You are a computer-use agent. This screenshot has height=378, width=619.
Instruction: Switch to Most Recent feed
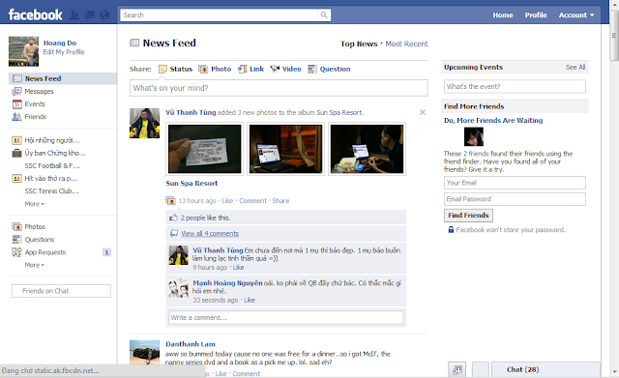pyautogui.click(x=406, y=44)
